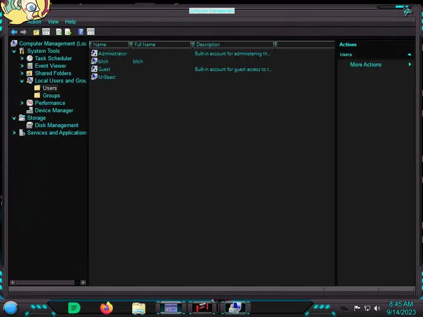Expand the Task Scheduler node
The height and width of the screenshot is (317, 423).
(22, 58)
